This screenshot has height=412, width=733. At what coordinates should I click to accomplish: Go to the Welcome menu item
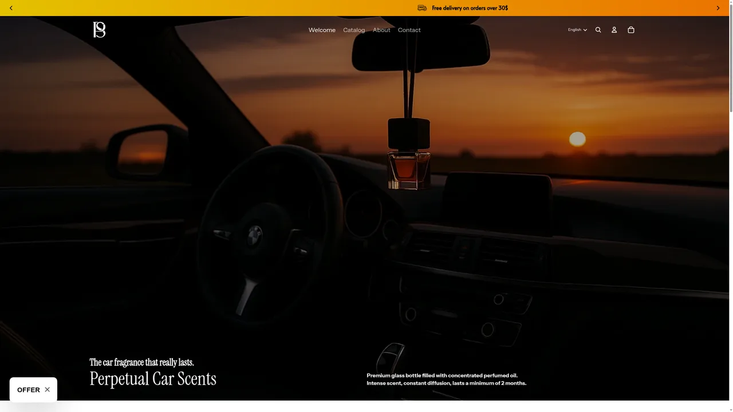322,30
